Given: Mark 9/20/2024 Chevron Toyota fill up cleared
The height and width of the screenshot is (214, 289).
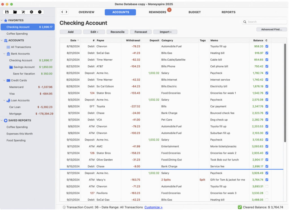Looking at the screenshot, I should (x=267, y=186).
